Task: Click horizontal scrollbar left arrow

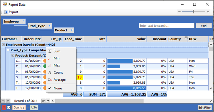Action: coord(53,101)
